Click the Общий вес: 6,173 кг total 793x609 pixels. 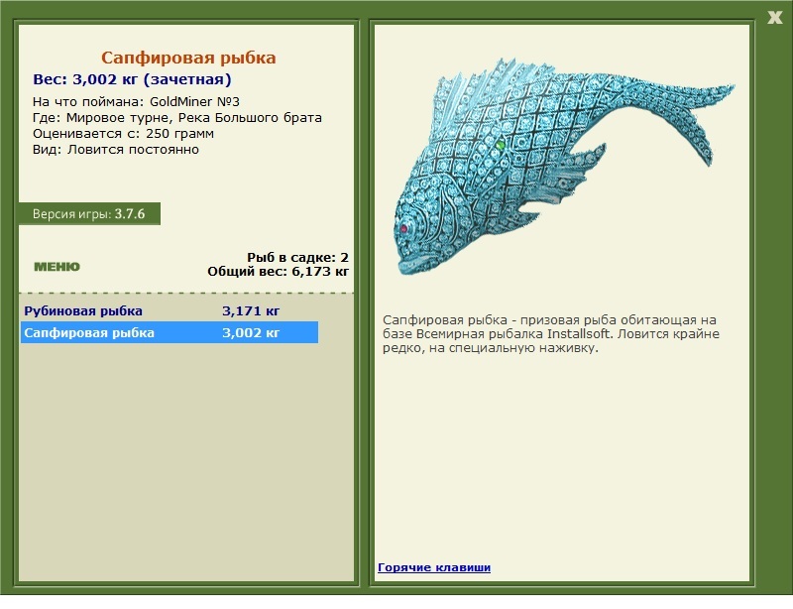click(279, 272)
